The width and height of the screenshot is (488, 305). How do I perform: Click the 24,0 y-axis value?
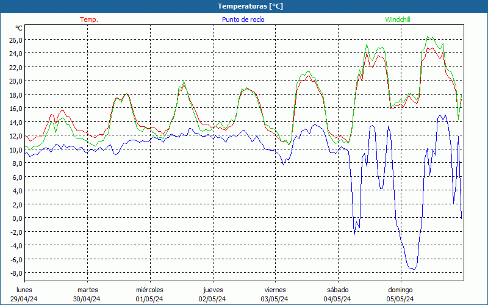16,54
